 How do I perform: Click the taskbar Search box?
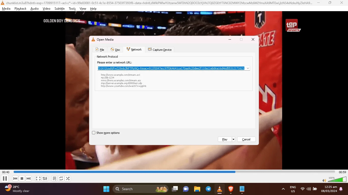[141, 189]
